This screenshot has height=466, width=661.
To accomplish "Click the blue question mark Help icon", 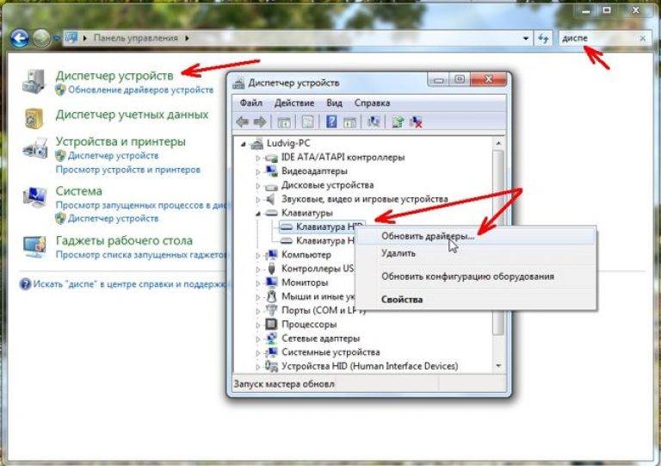I will point(331,121).
